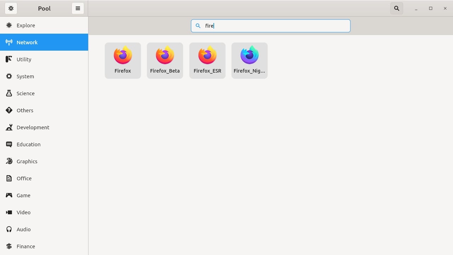The width and height of the screenshot is (453, 255).
Task: Click the Video camera icon
Action: pyautogui.click(x=9, y=212)
